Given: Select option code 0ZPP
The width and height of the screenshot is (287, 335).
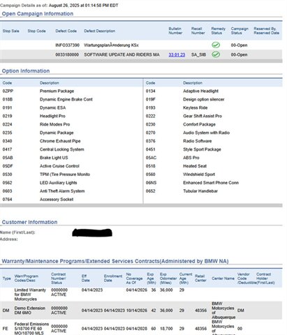Looking at the screenshot, I should [8, 91].
